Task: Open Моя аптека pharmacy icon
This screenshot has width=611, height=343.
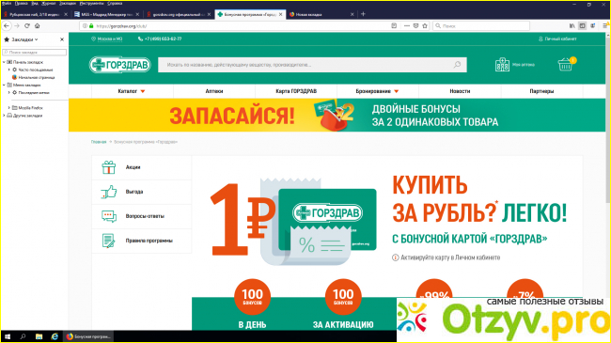Action: click(502, 65)
